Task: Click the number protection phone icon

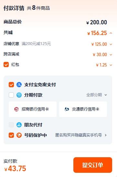Action: pyautogui.click(x=19, y=135)
